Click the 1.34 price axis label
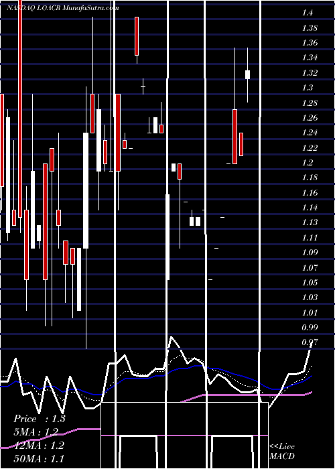 pos(310,58)
